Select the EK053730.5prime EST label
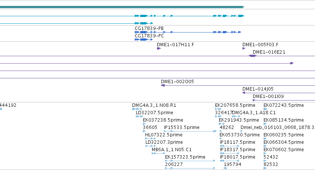Screen dimensions: 315x170 [239, 135]
